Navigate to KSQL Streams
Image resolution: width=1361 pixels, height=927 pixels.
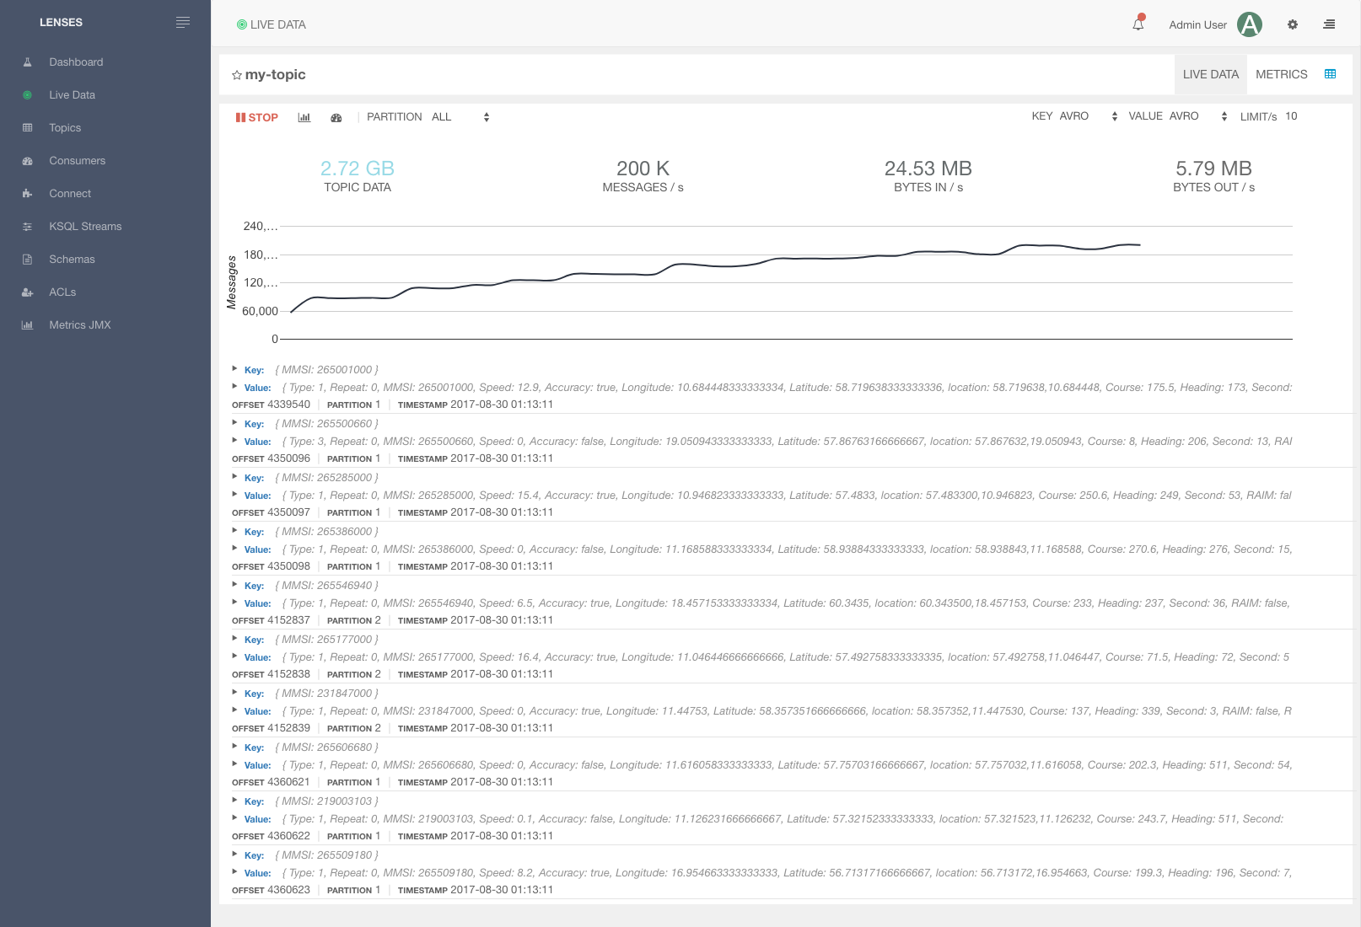85,227
